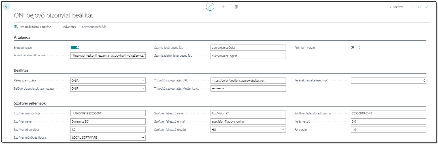
Task: Click the Szoftver fejlesztő ország HU field
Action: [x=248, y=130]
